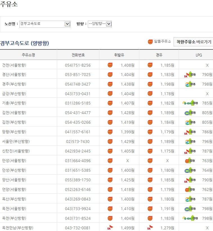Click the diesel brand icon for 언양(서울방향)
The width and height of the screenshot is (213, 231).
tap(150, 189)
